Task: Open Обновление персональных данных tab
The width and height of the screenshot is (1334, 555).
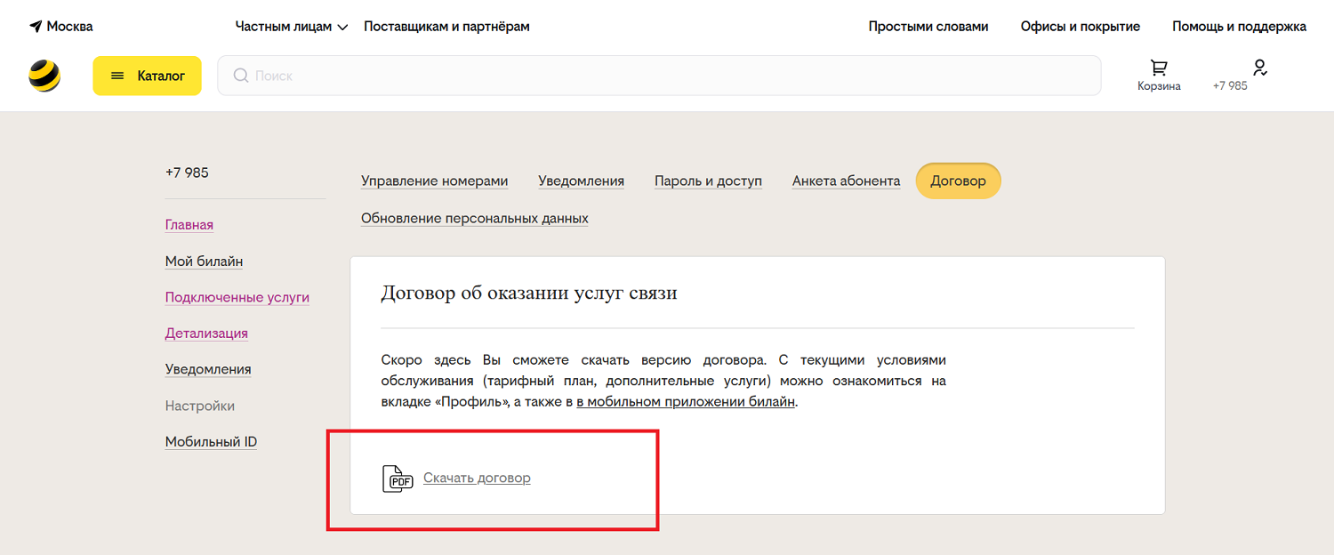Action: (474, 218)
